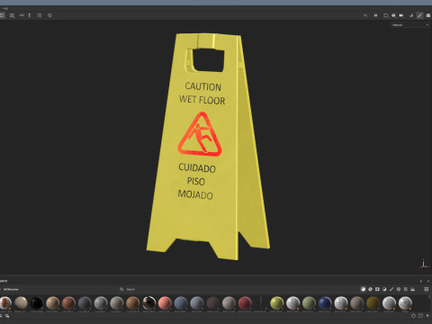Viewport: 432px width, 324px height.
Task: Click the sixth icon in the top-left toolbar
Action: [x=49, y=15]
